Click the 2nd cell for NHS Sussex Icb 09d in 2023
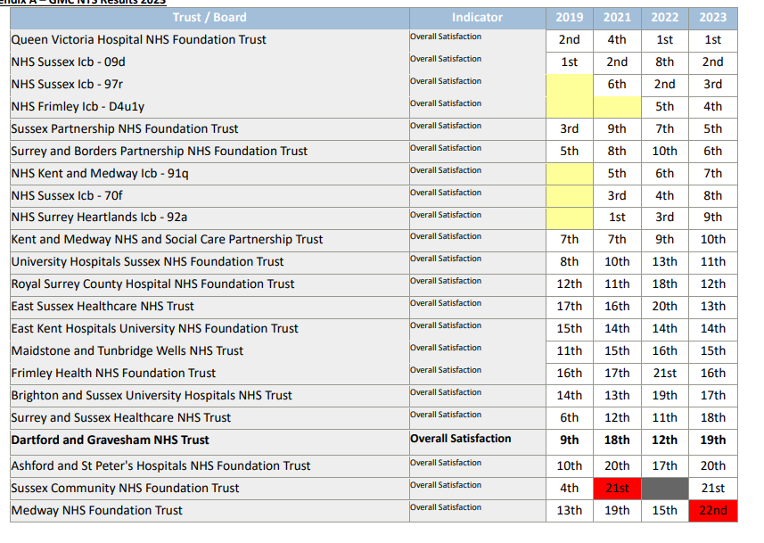 click(711, 62)
